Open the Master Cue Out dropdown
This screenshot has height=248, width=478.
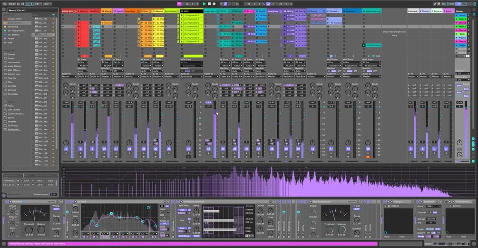tap(463, 74)
